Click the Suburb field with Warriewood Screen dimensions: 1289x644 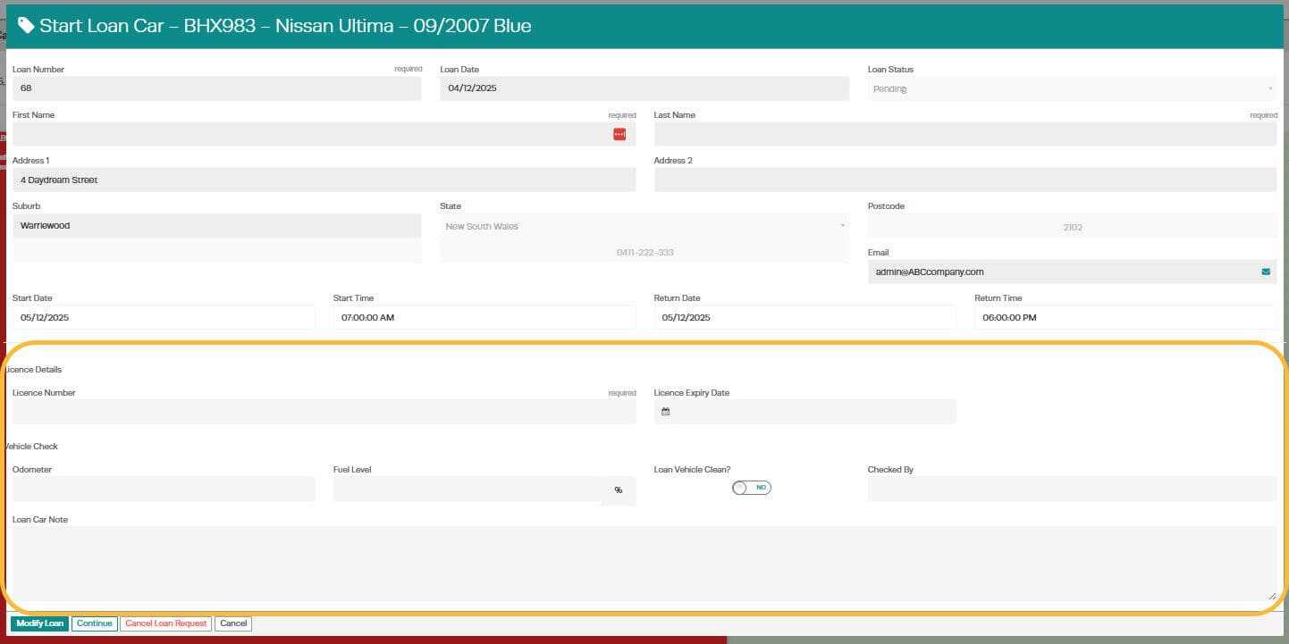(x=216, y=226)
